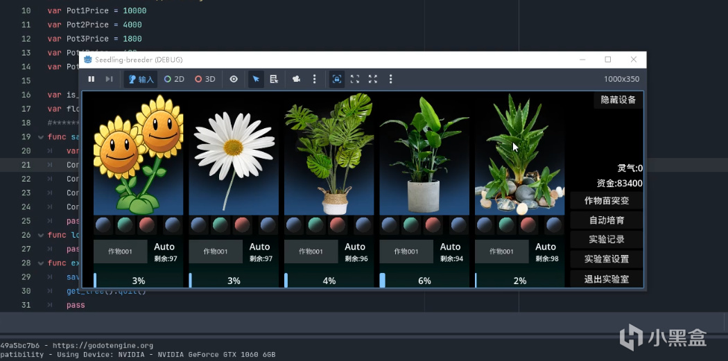Click 作物001 field under the aloe
This screenshot has height=361, width=728.
(501, 252)
